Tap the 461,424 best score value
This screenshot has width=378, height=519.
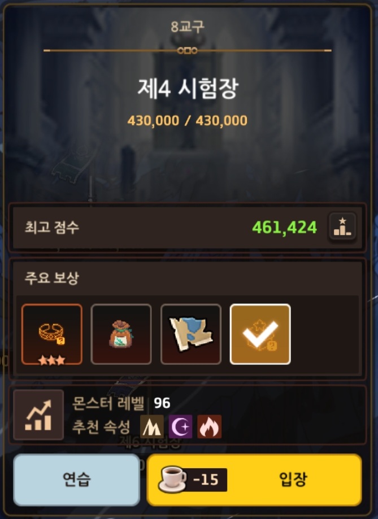click(285, 228)
